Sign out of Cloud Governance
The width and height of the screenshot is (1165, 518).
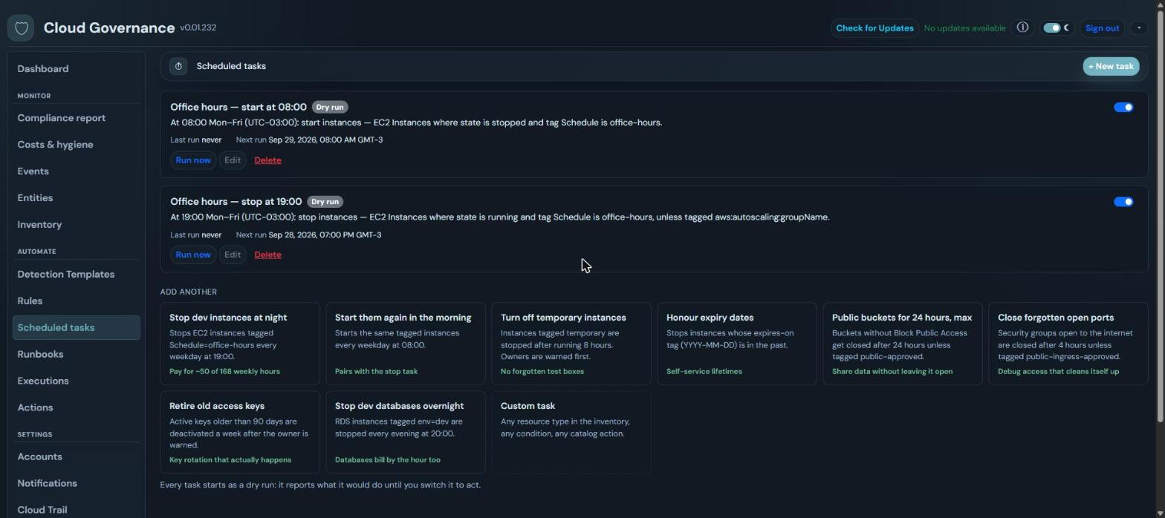(x=1102, y=28)
